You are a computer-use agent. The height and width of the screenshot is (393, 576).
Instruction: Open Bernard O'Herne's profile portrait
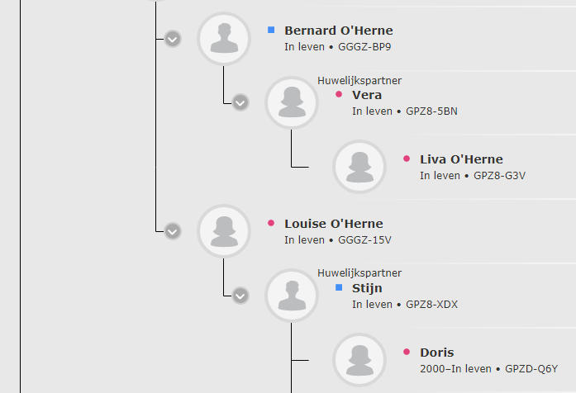coord(224,39)
